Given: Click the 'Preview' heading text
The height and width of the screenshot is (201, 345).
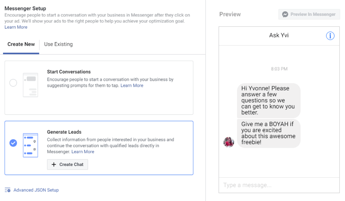Looking at the screenshot, I should point(230,14).
